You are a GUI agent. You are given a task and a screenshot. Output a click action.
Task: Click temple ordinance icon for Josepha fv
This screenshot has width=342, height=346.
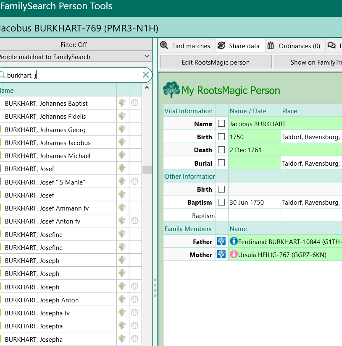click(x=134, y=312)
